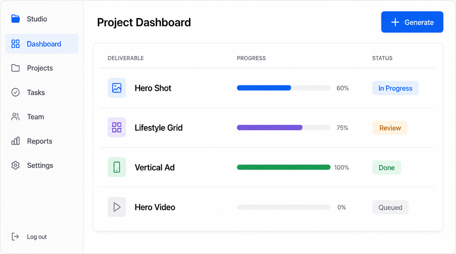Click the Hero Shot image icon
The image size is (456, 254).
(117, 88)
